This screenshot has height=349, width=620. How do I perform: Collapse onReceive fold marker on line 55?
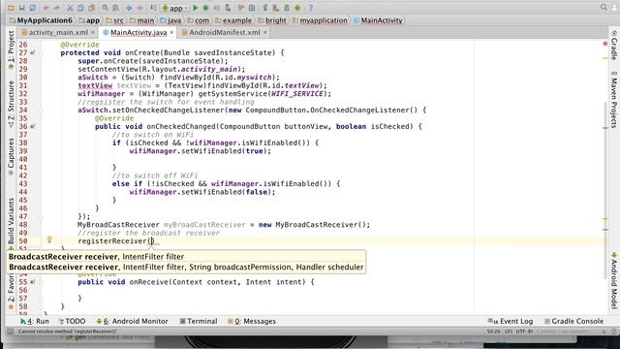tap(41, 282)
